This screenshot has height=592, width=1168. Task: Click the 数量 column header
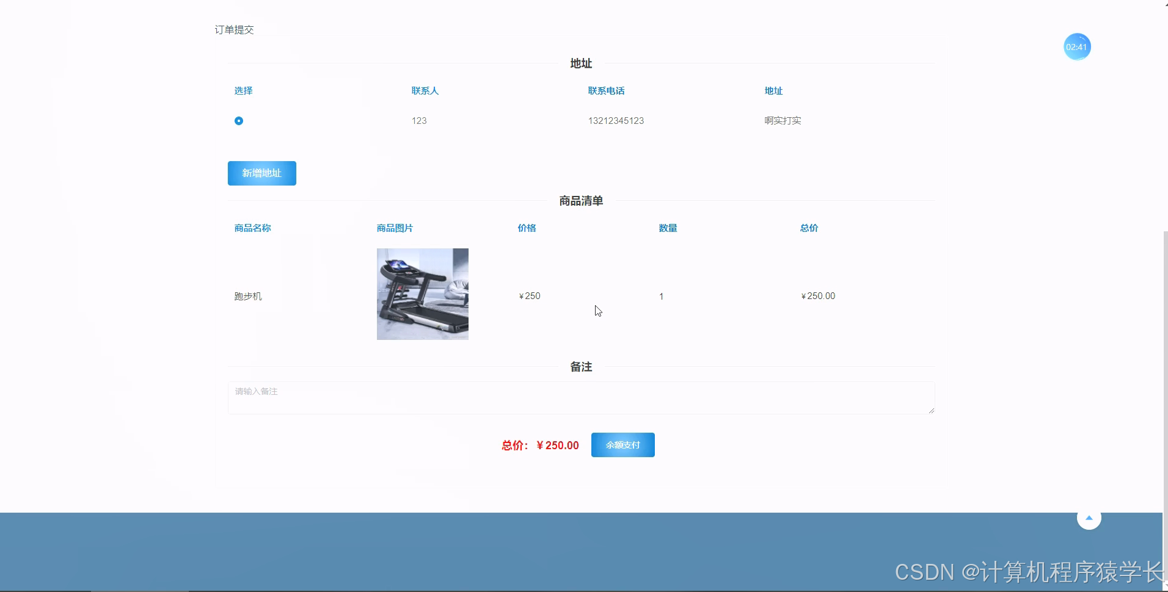(x=667, y=228)
